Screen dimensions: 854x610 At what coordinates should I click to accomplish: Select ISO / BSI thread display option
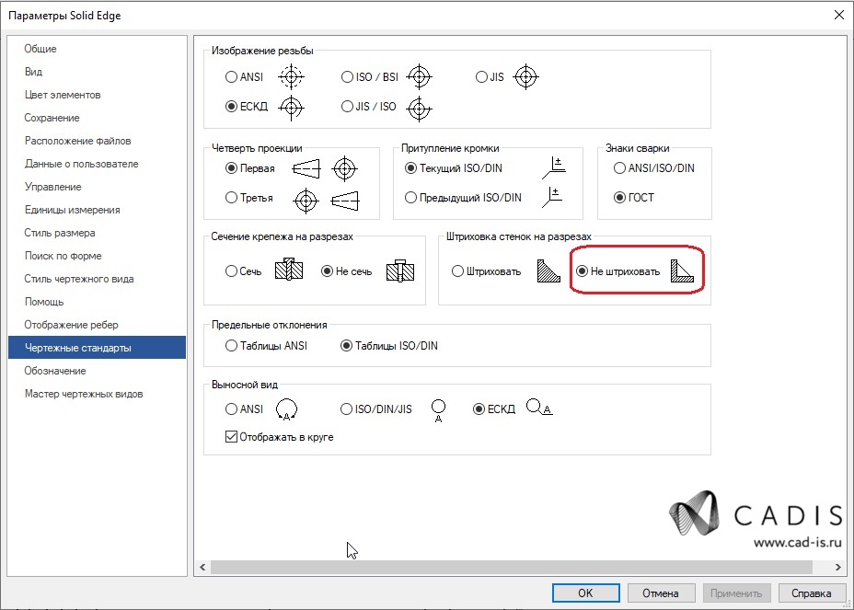347,76
